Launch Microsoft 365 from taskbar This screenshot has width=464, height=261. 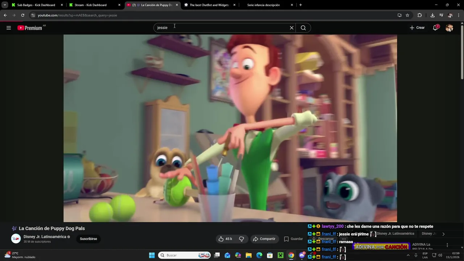click(x=238, y=255)
